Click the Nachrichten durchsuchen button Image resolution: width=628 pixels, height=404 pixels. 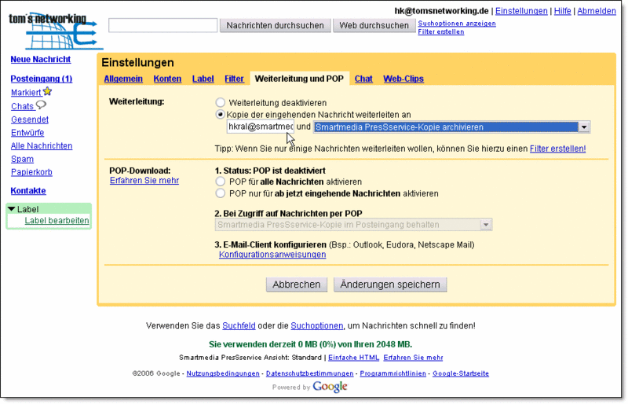(x=276, y=25)
